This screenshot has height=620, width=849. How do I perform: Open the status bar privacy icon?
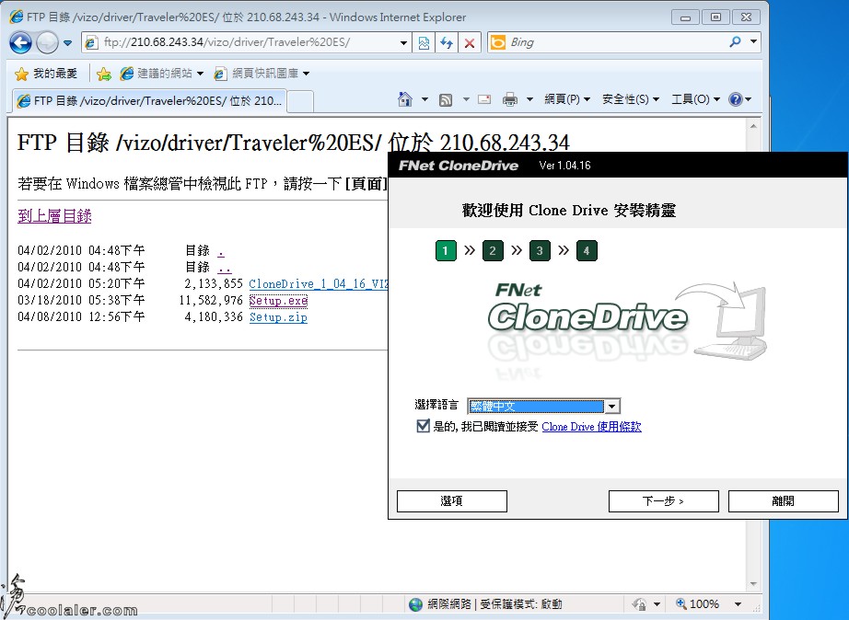coord(639,603)
